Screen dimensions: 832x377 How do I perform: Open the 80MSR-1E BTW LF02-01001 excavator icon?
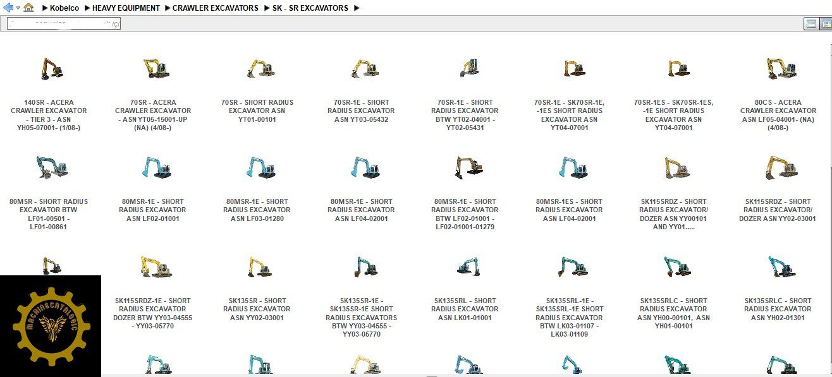tap(468, 167)
